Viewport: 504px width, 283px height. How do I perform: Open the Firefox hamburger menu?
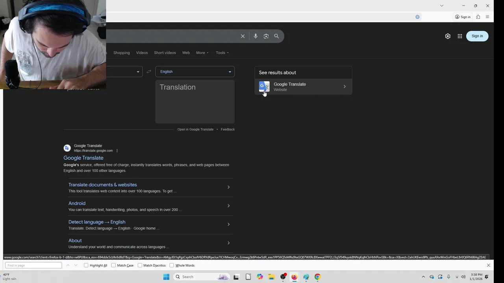(487, 17)
